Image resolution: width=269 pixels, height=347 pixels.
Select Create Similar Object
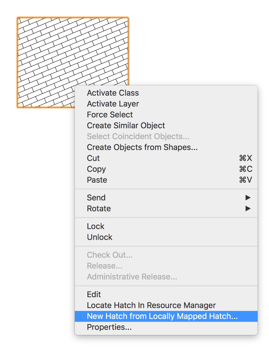tap(126, 125)
